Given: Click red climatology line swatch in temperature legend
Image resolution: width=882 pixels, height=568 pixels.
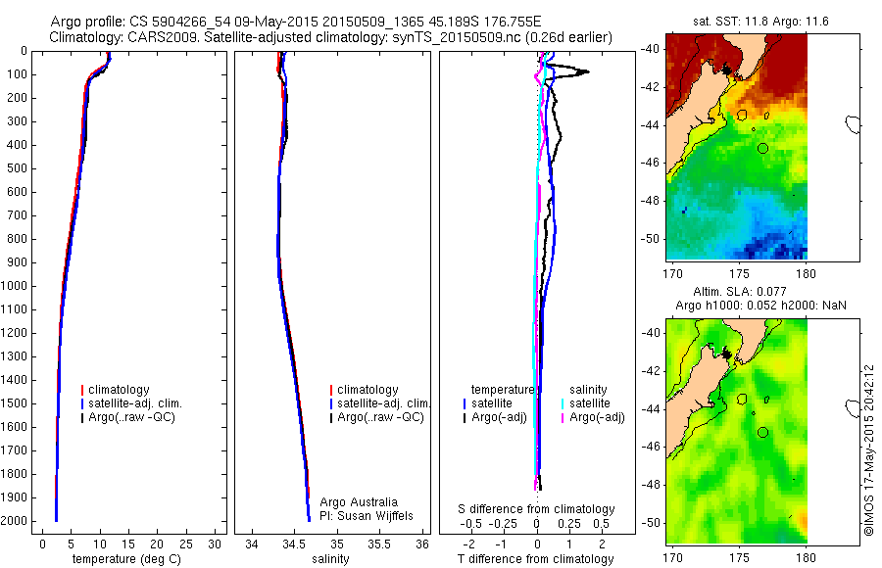Looking at the screenshot, I should click(82, 390).
